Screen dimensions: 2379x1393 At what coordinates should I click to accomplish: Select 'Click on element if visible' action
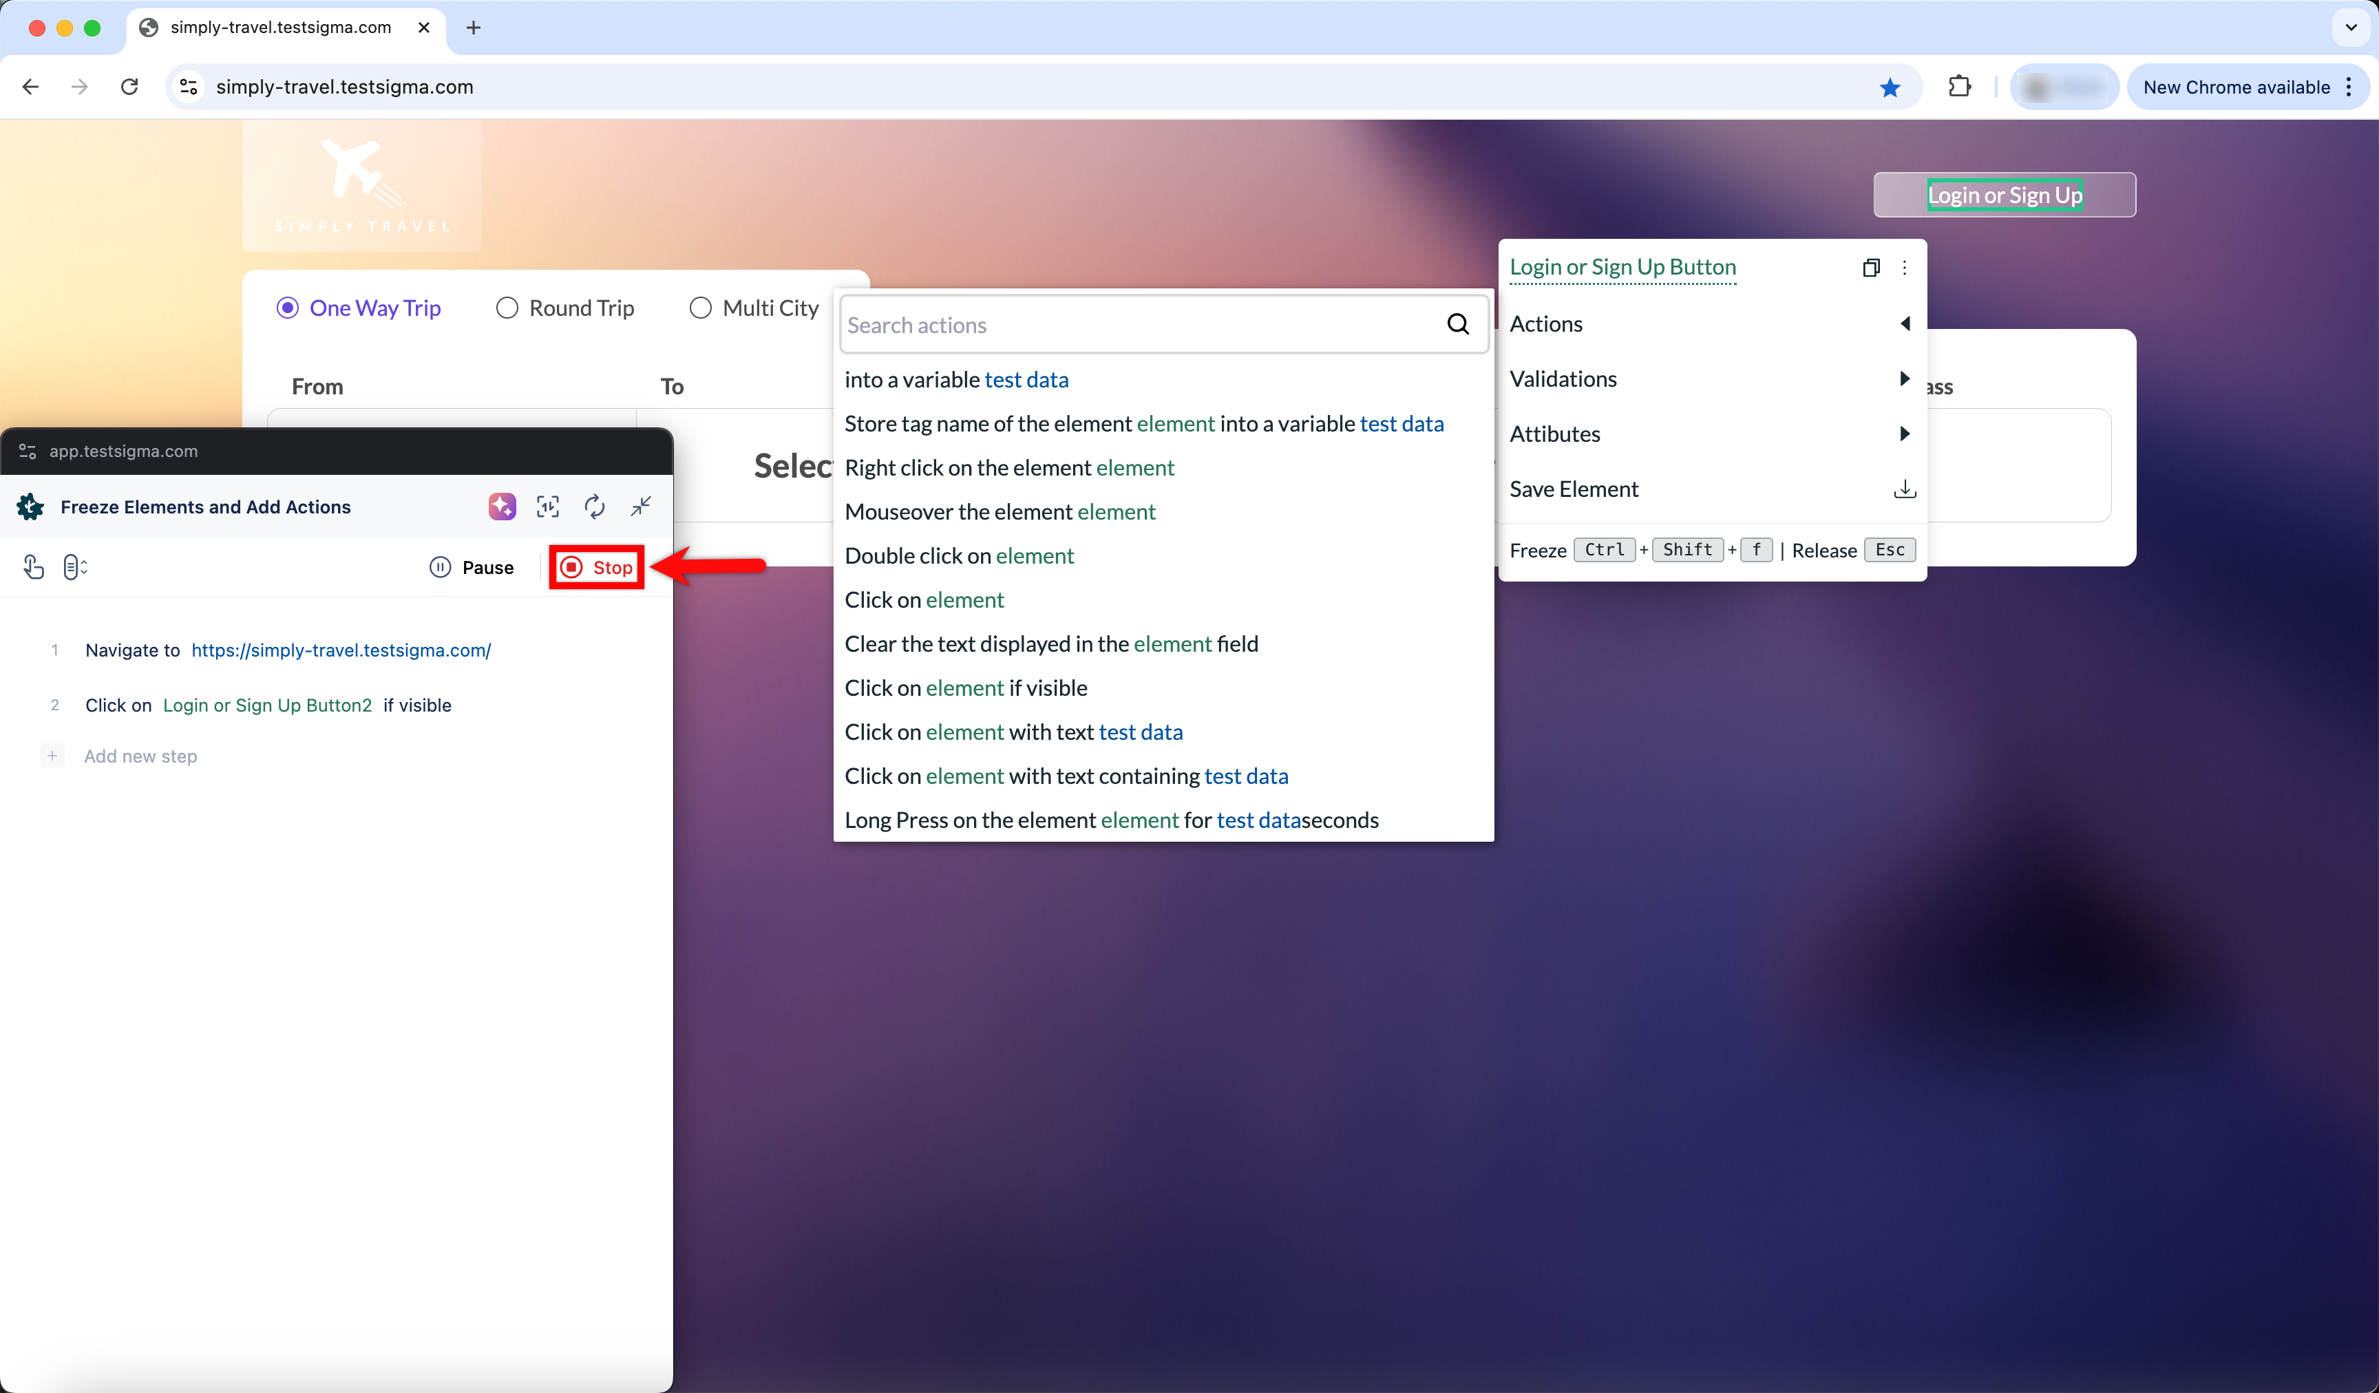(965, 688)
